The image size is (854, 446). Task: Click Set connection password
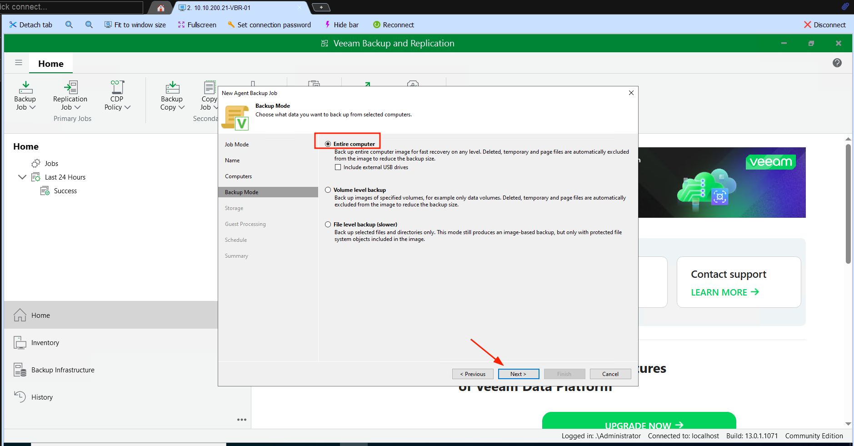click(x=269, y=25)
